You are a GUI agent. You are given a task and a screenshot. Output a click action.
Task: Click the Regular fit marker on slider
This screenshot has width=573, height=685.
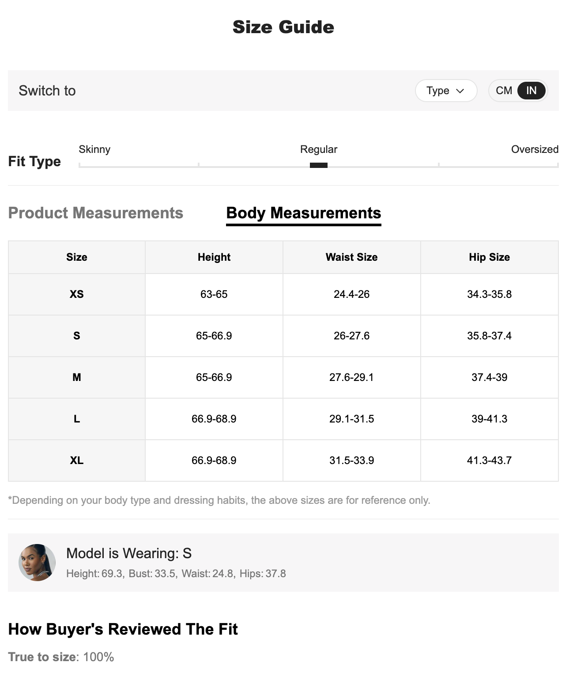click(318, 165)
